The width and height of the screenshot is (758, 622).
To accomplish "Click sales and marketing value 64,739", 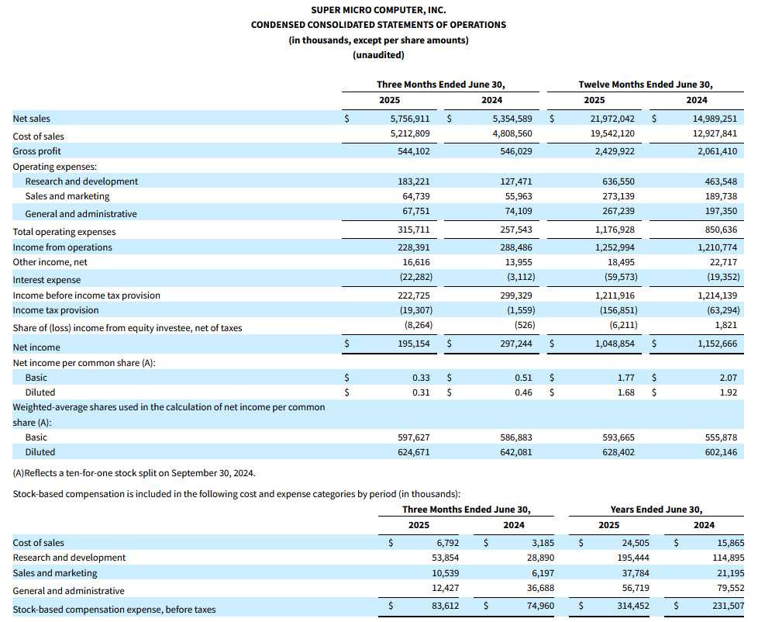I will pos(415,196).
